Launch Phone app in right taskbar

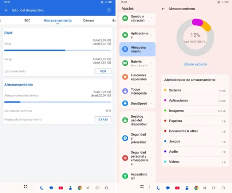[158, 188]
